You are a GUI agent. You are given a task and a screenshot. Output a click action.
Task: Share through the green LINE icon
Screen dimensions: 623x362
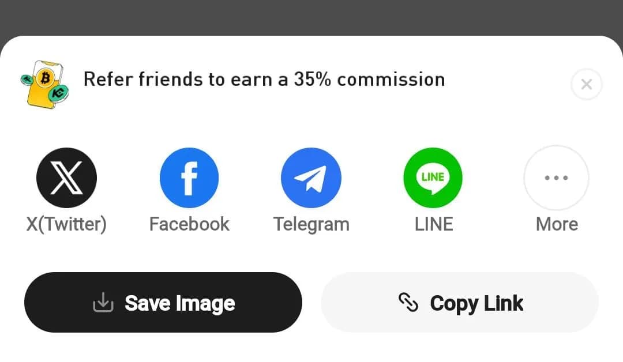433,178
